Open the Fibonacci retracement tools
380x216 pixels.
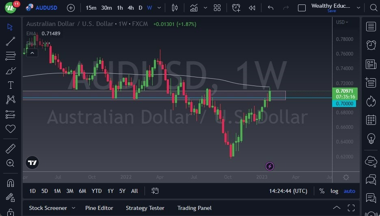(x=11, y=56)
